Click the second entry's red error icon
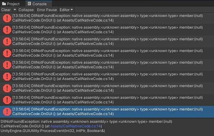Screen dimensions: 214x136 point(7,30)
